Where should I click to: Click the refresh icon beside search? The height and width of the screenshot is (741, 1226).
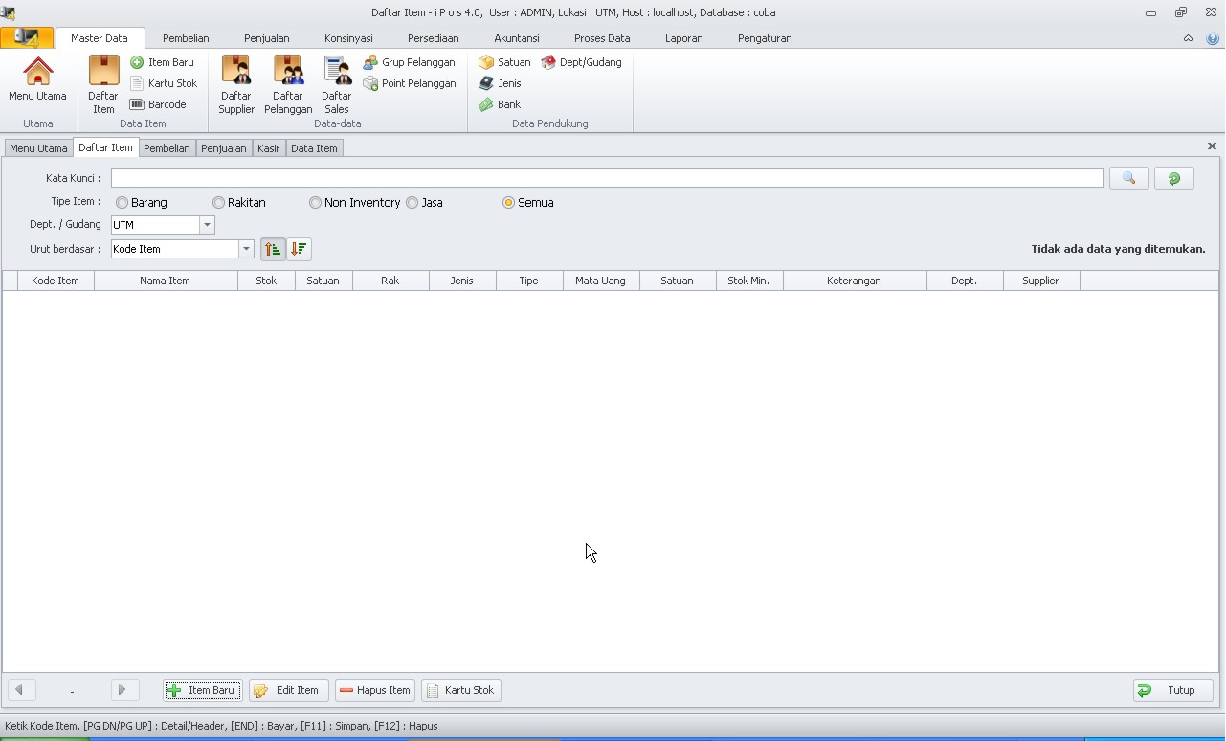pyautogui.click(x=1173, y=178)
